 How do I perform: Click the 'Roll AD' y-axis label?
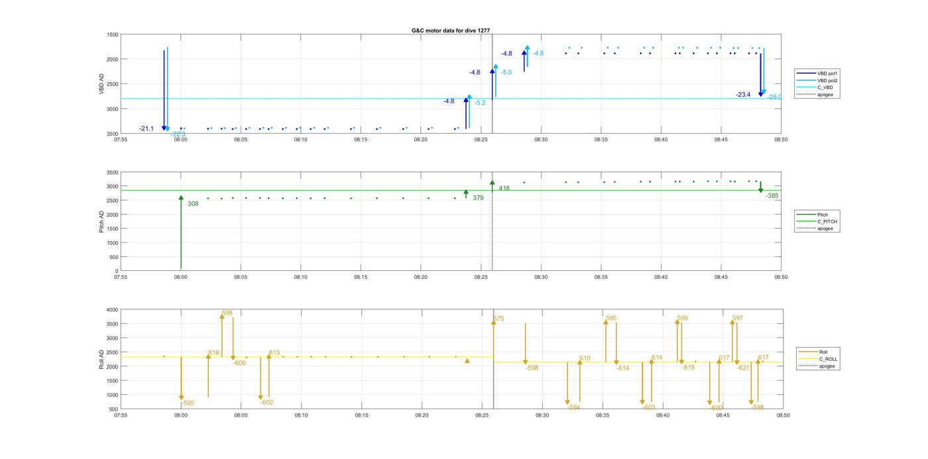[102, 360]
